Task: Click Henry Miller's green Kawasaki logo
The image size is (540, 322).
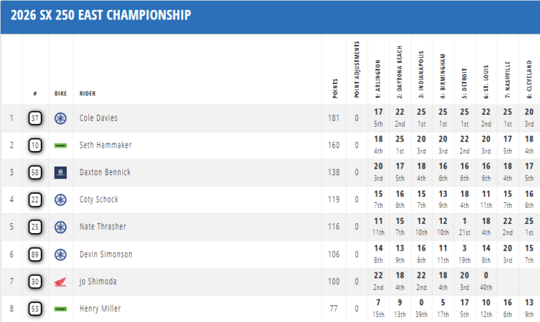Action: [x=61, y=308]
